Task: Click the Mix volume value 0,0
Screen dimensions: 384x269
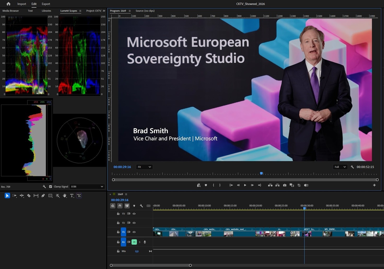Action: pyautogui.click(x=137, y=251)
